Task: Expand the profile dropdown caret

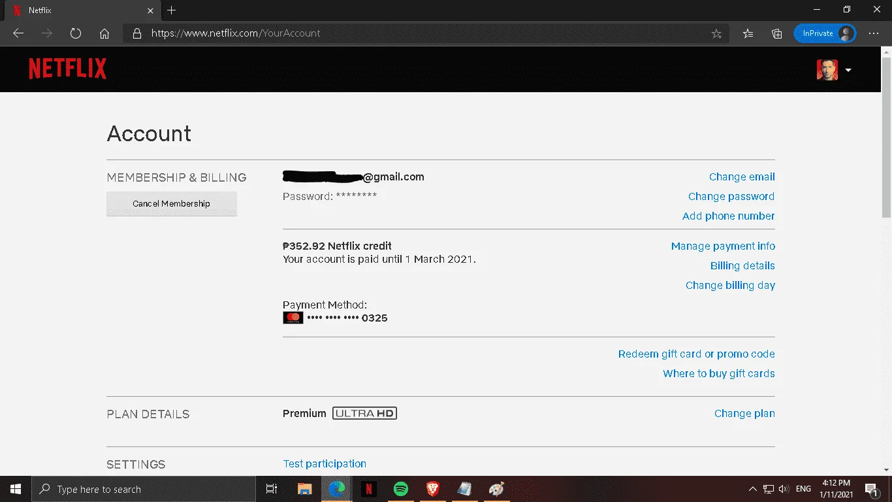Action: pos(848,70)
